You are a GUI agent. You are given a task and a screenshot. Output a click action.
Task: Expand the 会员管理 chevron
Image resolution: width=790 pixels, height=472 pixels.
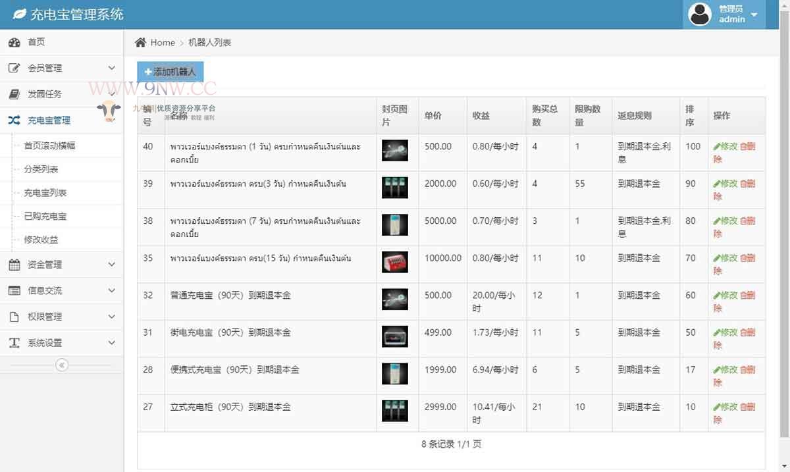click(111, 68)
